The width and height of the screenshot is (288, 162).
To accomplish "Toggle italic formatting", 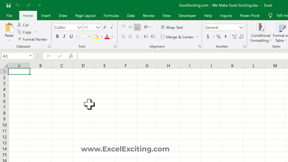I will pyautogui.click(x=64, y=36).
